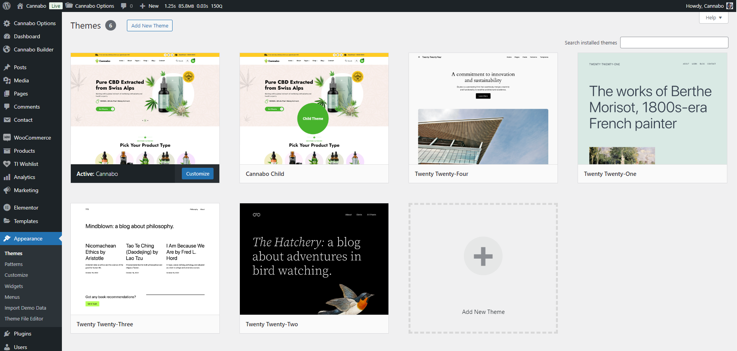Image resolution: width=737 pixels, height=351 pixels.
Task: Select the Twenty Twenty-Two theme thumbnail
Action: 314,259
